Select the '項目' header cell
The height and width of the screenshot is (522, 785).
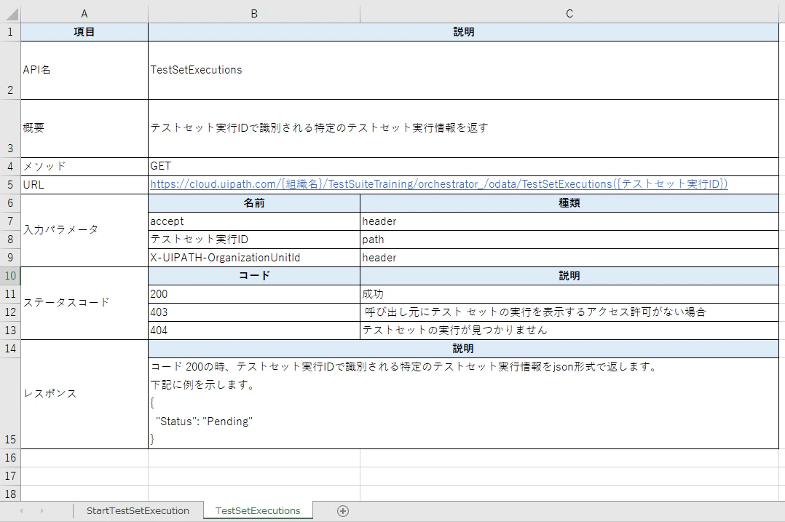(84, 32)
